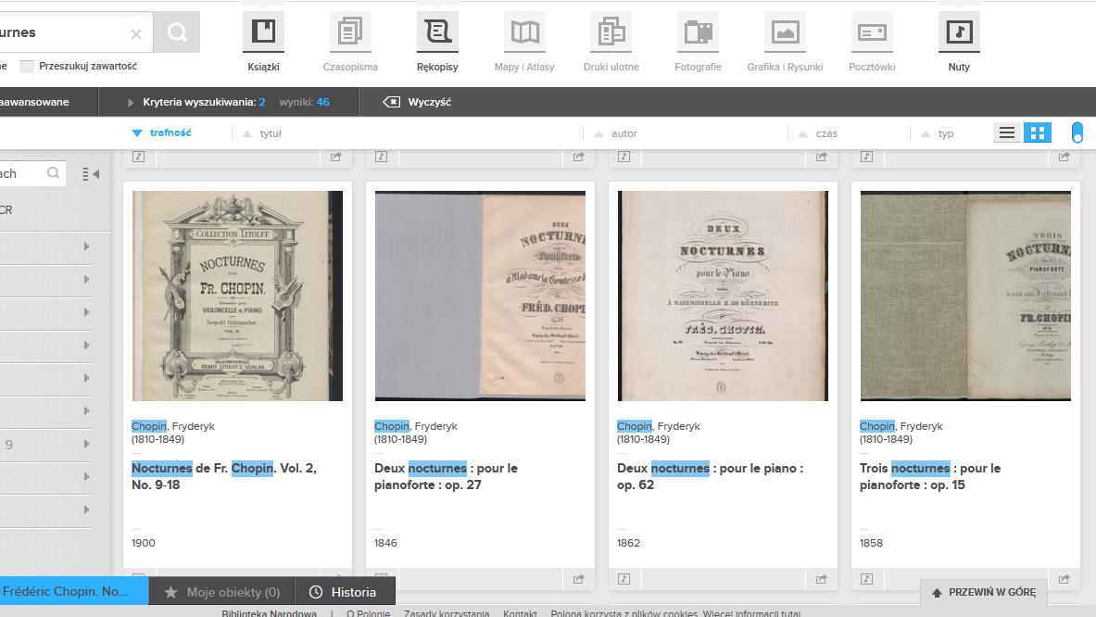Sort results by typ
This screenshot has width=1096, height=617.
[x=938, y=133]
